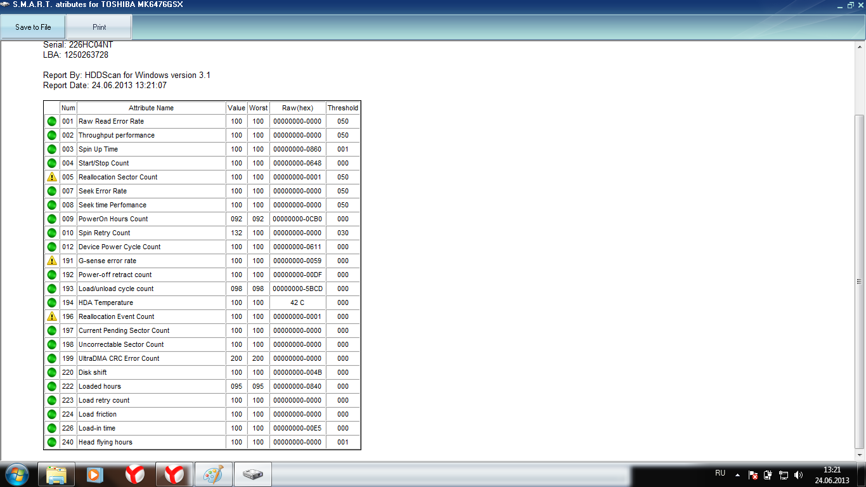This screenshot has width=866, height=487.
Task: Click the Report Date line
Action: [105, 85]
